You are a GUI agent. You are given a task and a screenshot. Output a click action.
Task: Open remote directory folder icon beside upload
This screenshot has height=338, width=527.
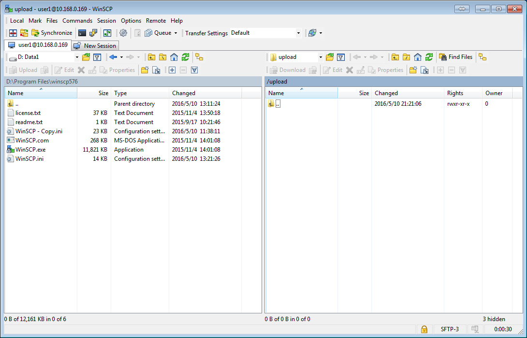(x=330, y=57)
